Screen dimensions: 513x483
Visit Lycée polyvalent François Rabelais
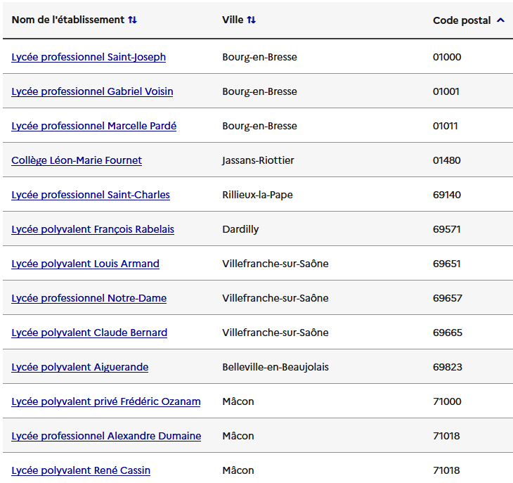tap(93, 229)
